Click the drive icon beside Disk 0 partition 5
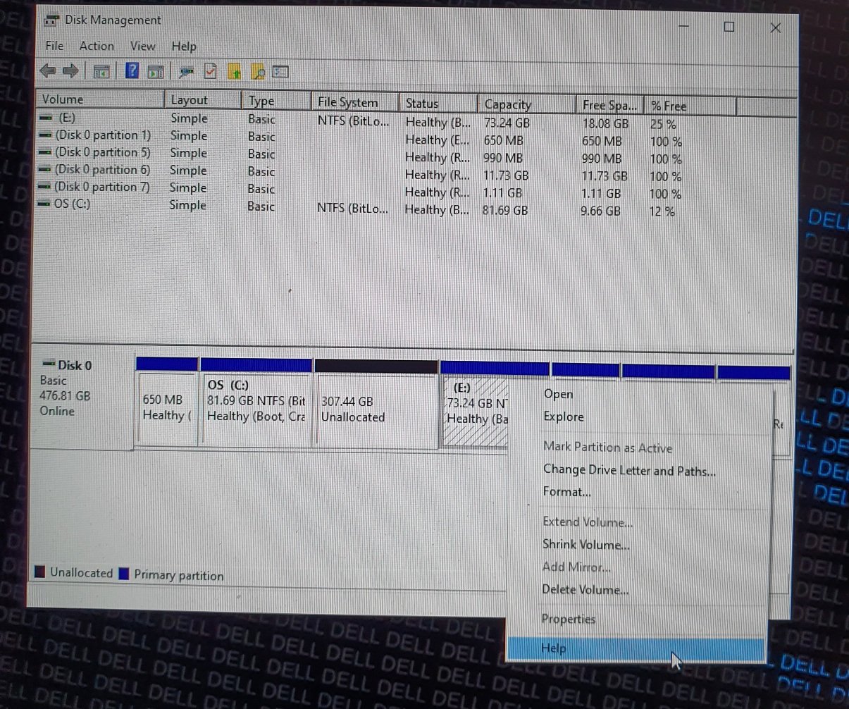This screenshot has width=849, height=709. click(46, 152)
